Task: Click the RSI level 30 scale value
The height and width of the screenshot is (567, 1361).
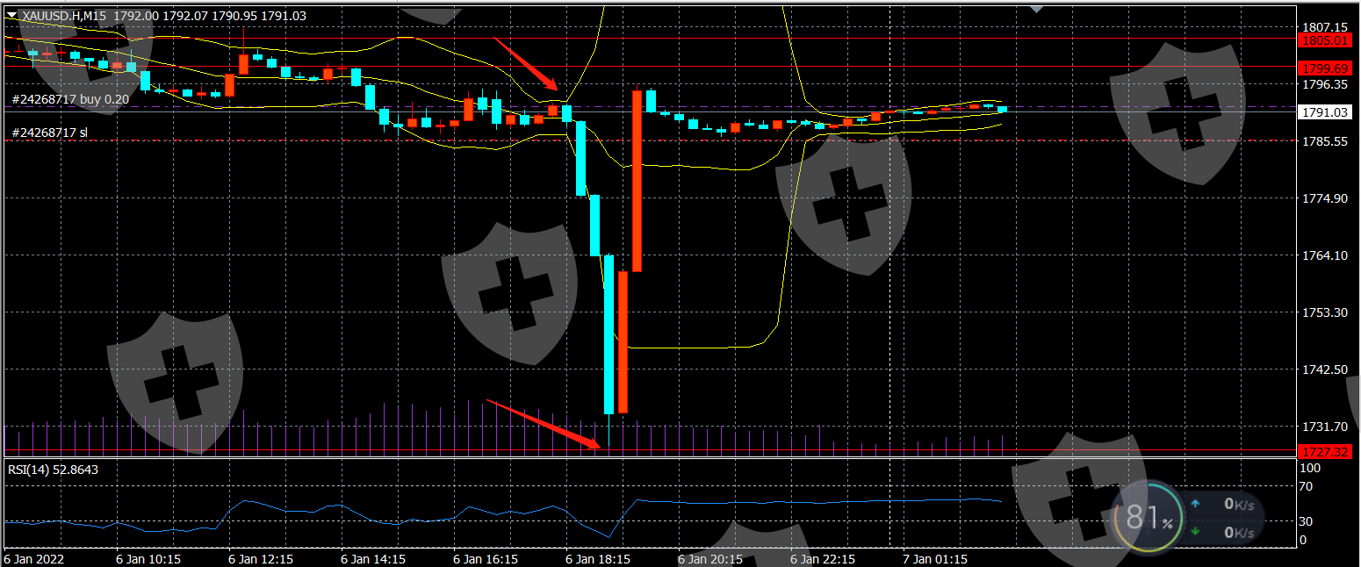Action: (x=1306, y=521)
